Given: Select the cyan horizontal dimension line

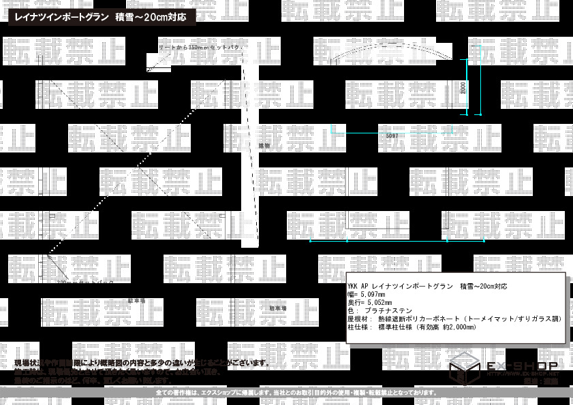Looking at the screenshot, I should click(x=397, y=241).
